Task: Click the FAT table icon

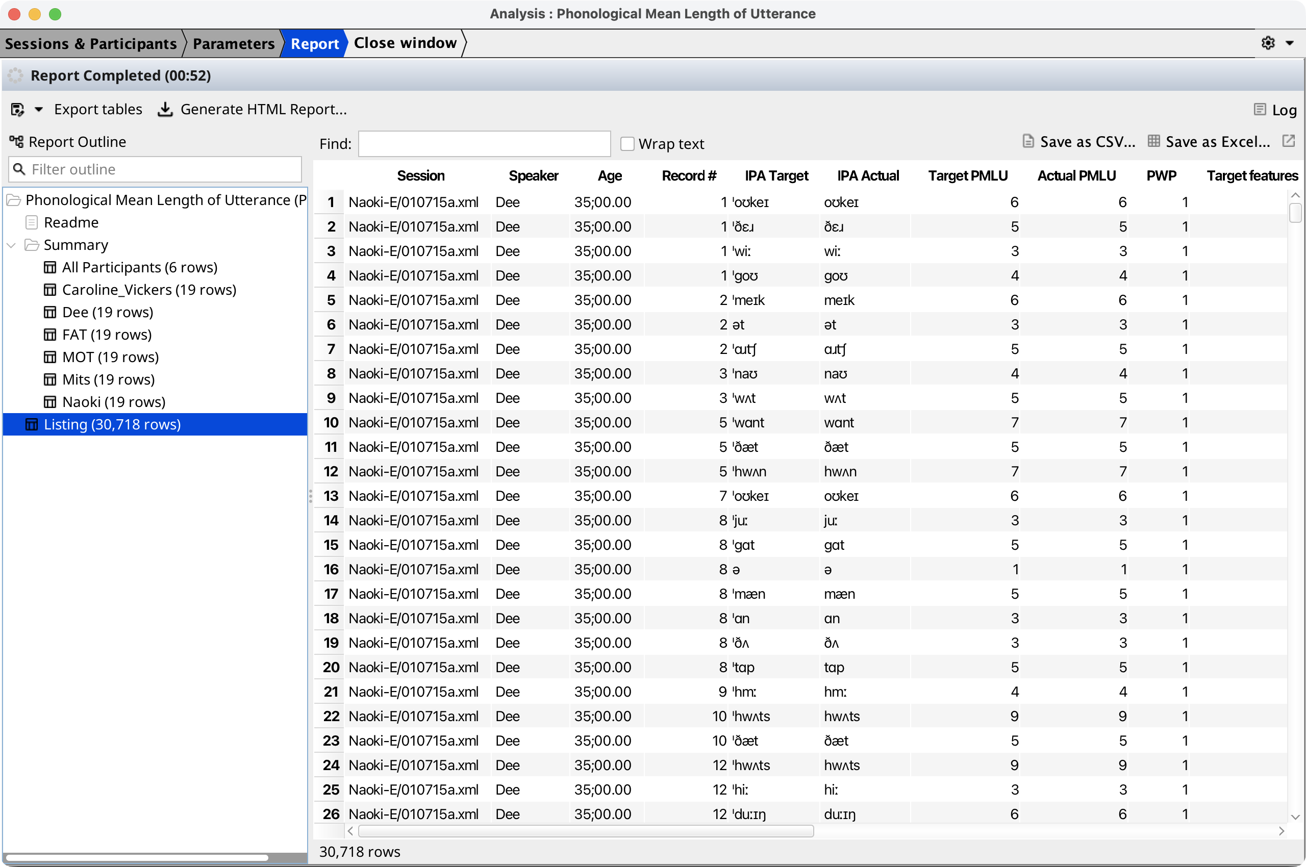Action: coord(50,335)
